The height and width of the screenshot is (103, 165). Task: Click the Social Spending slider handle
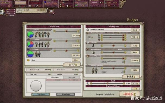[123, 58]
